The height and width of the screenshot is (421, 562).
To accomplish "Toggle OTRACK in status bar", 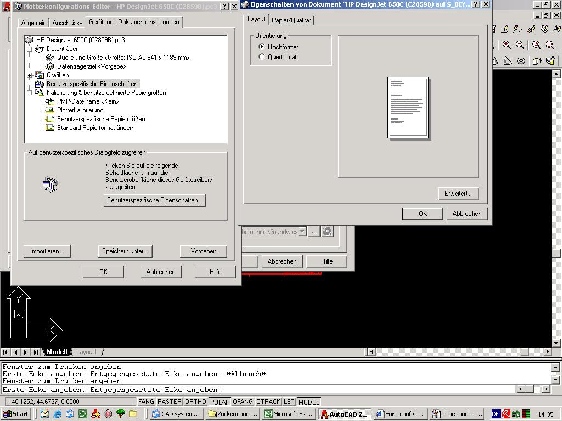I will pos(268,402).
